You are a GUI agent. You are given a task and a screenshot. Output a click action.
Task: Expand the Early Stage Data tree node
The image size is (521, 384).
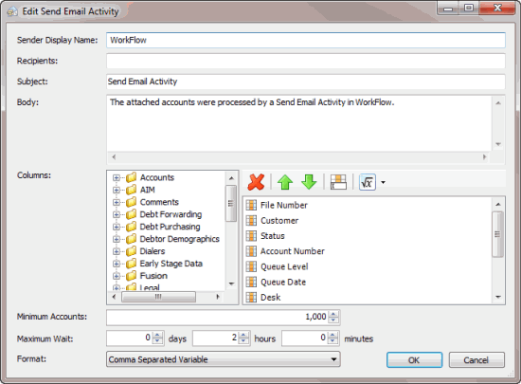116,264
